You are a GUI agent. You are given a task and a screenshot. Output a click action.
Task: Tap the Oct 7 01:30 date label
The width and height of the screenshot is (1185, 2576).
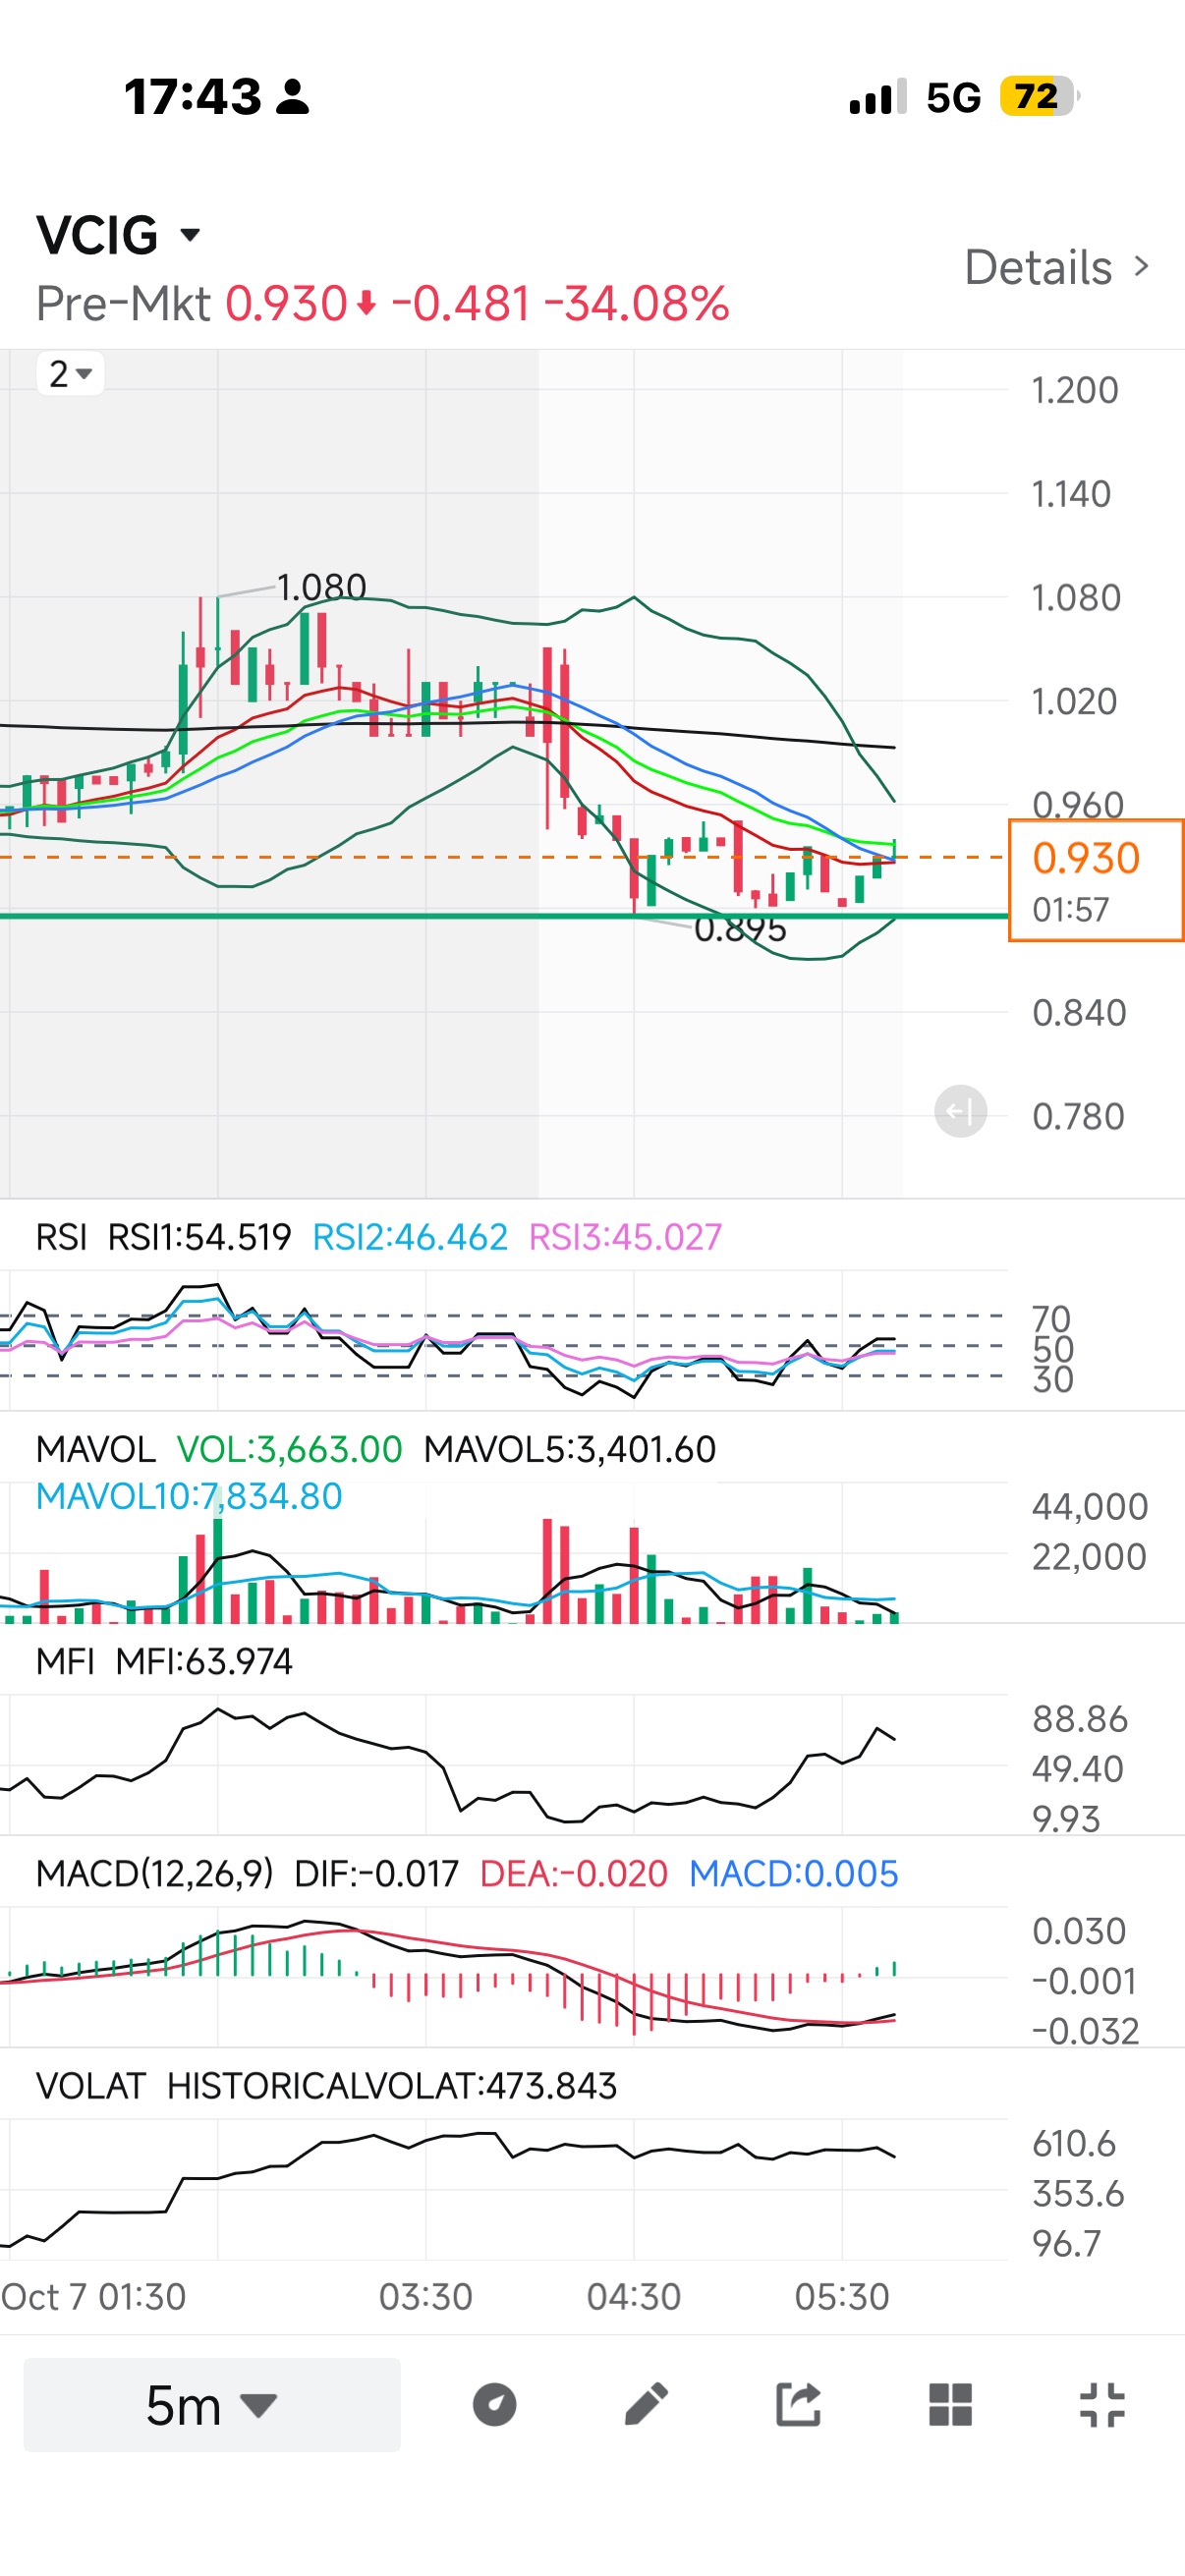coord(94,2297)
